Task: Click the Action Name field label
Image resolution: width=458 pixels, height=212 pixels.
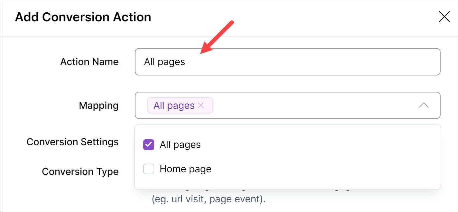Action: pyautogui.click(x=89, y=62)
